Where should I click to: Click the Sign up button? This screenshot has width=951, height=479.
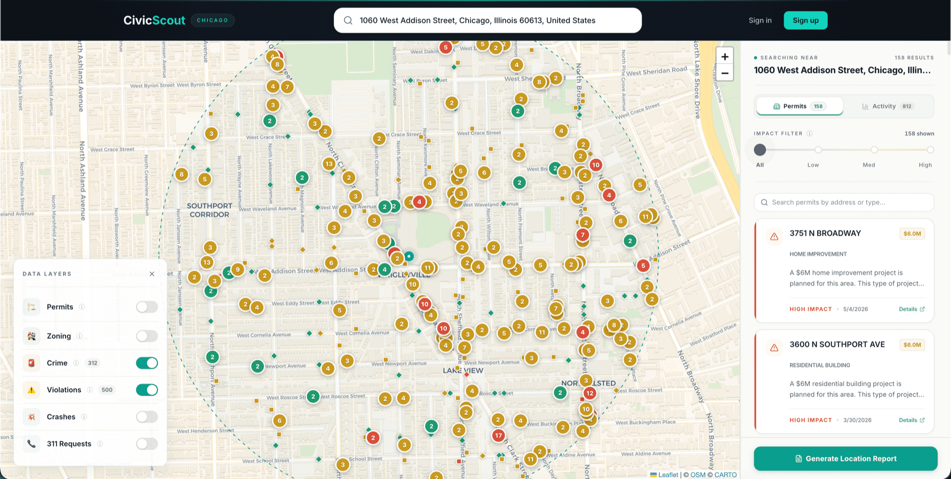(805, 20)
